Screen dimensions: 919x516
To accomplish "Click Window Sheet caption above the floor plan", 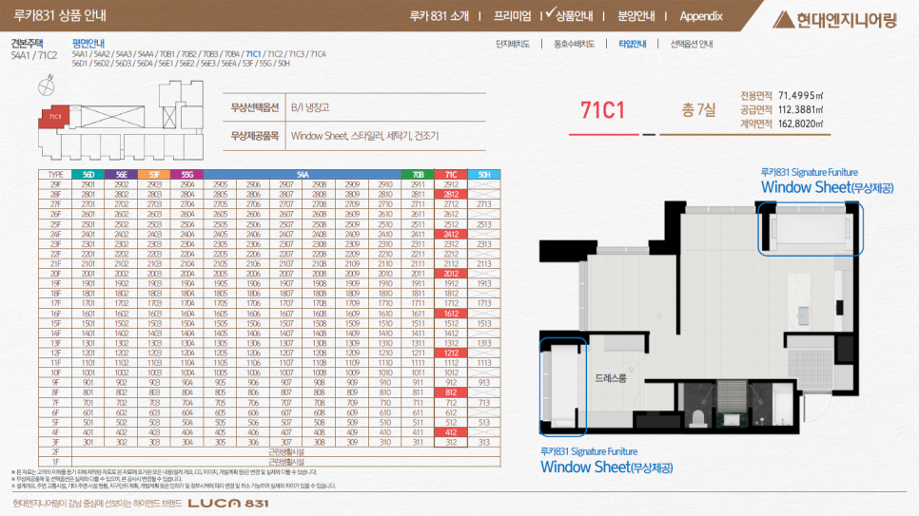I will point(827,187).
